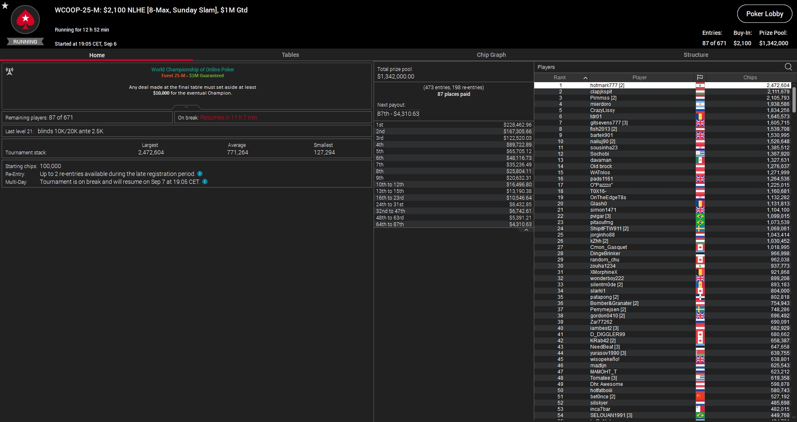Collapse the tournament info banner chevron
The height and width of the screenshot is (422, 797).
[186, 107]
